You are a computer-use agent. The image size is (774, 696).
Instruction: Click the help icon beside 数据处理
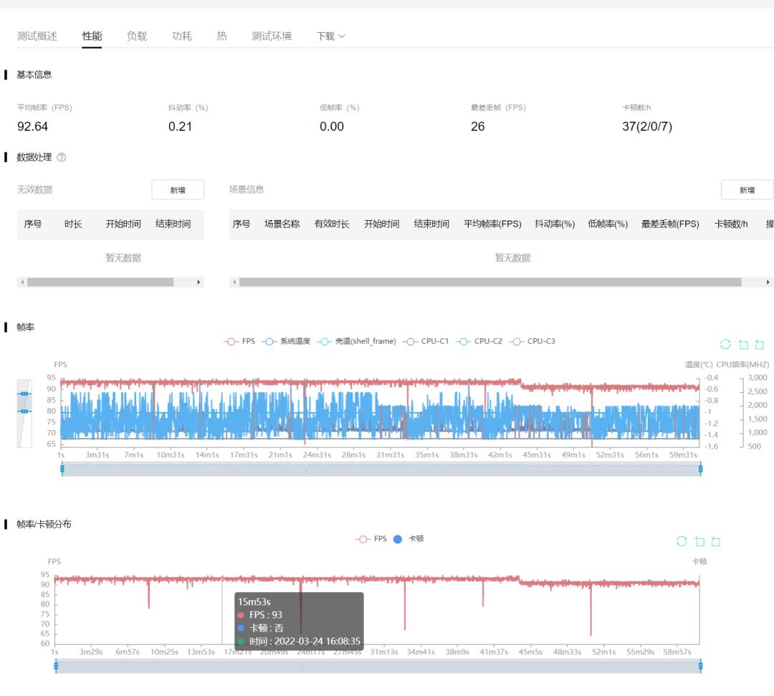pos(61,158)
